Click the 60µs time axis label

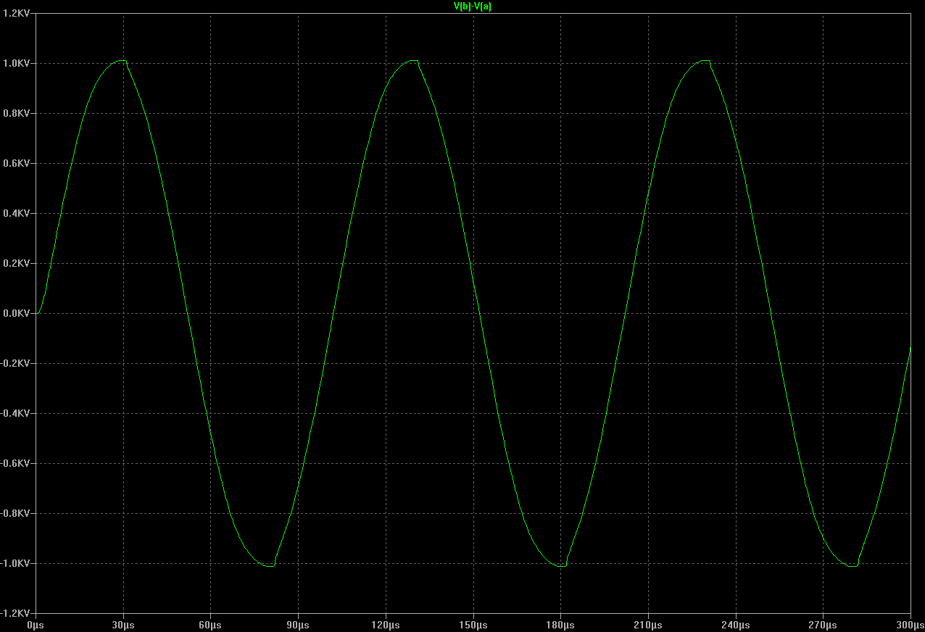(210, 624)
